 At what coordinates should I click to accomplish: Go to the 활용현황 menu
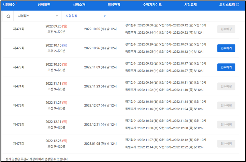tap(114, 5)
